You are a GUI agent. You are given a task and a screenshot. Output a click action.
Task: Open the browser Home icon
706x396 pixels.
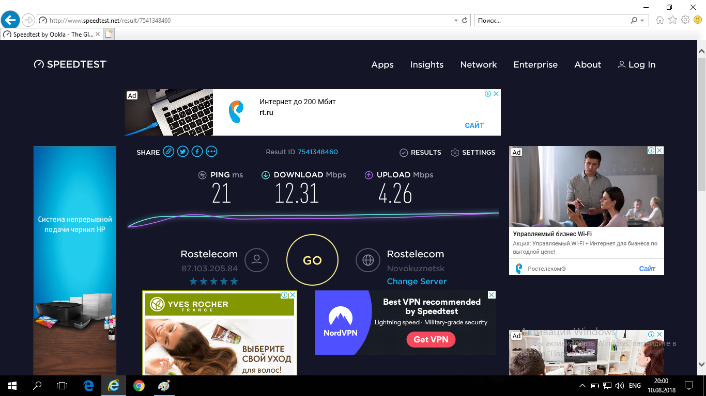[660, 20]
